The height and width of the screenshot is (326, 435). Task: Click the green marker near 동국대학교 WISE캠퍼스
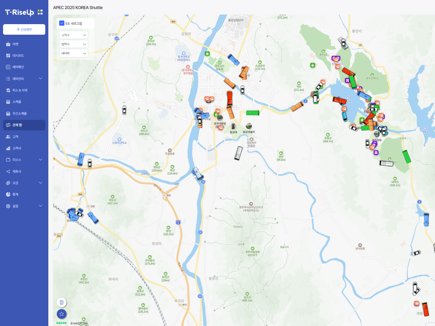click(207, 54)
